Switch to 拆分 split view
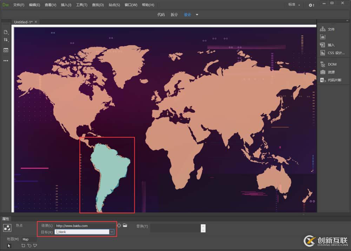 (x=174, y=15)
